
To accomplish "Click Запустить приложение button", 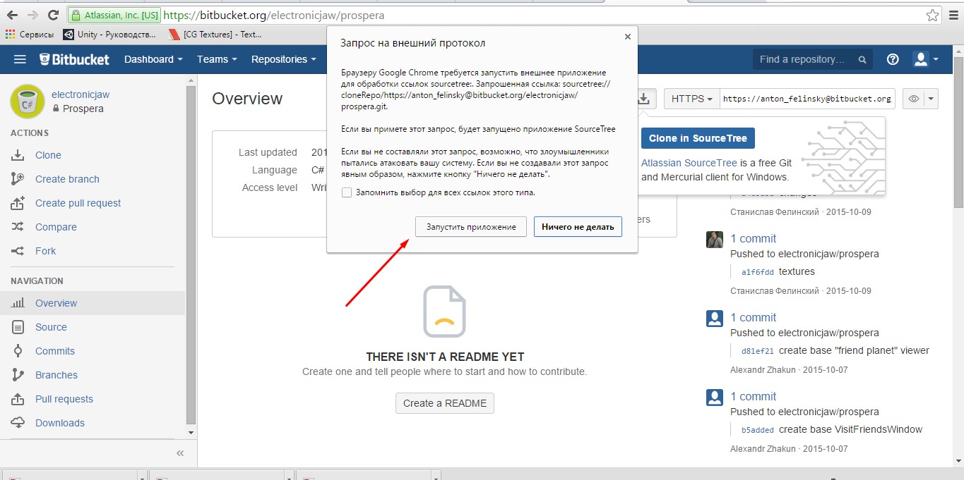I will (471, 227).
